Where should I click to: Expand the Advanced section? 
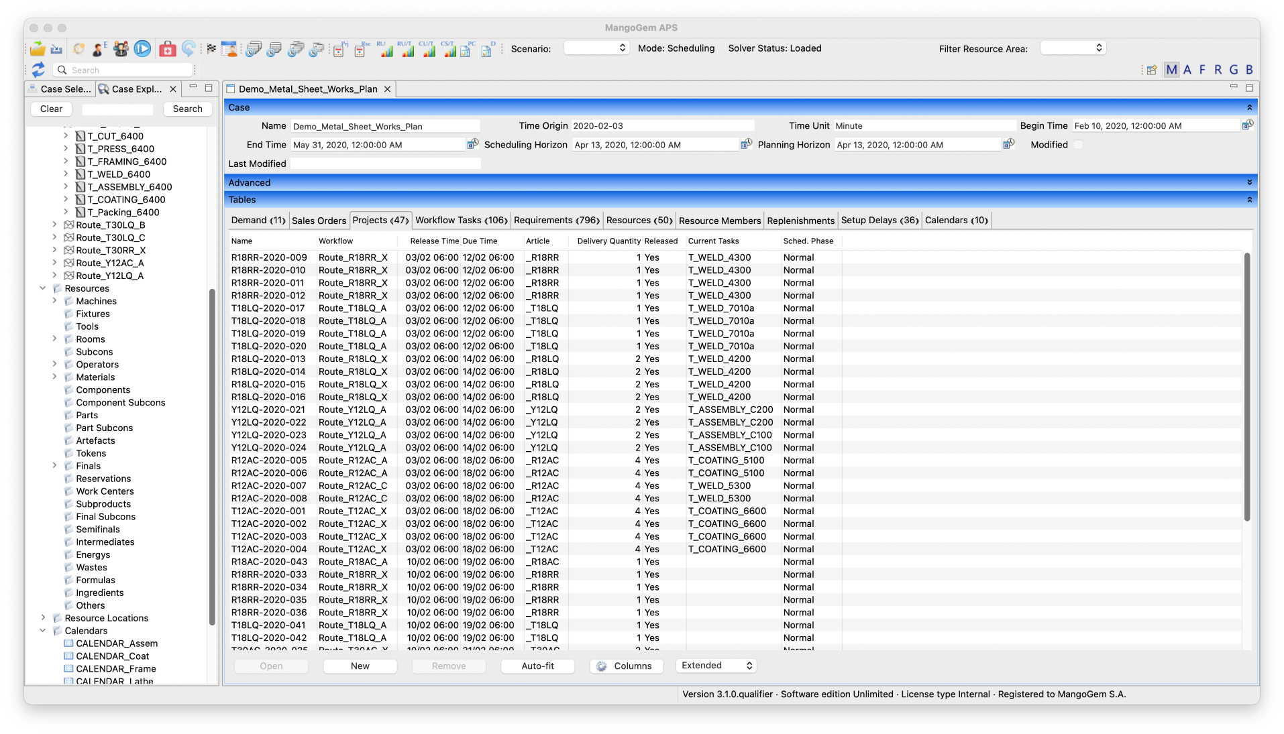pyautogui.click(x=1249, y=182)
